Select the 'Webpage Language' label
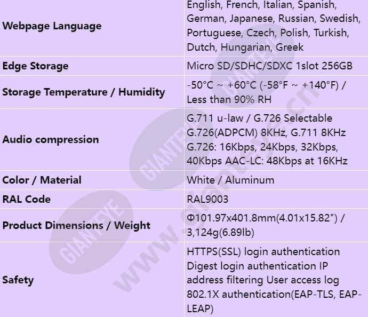This screenshot has height=317, width=368. pyautogui.click(x=52, y=26)
